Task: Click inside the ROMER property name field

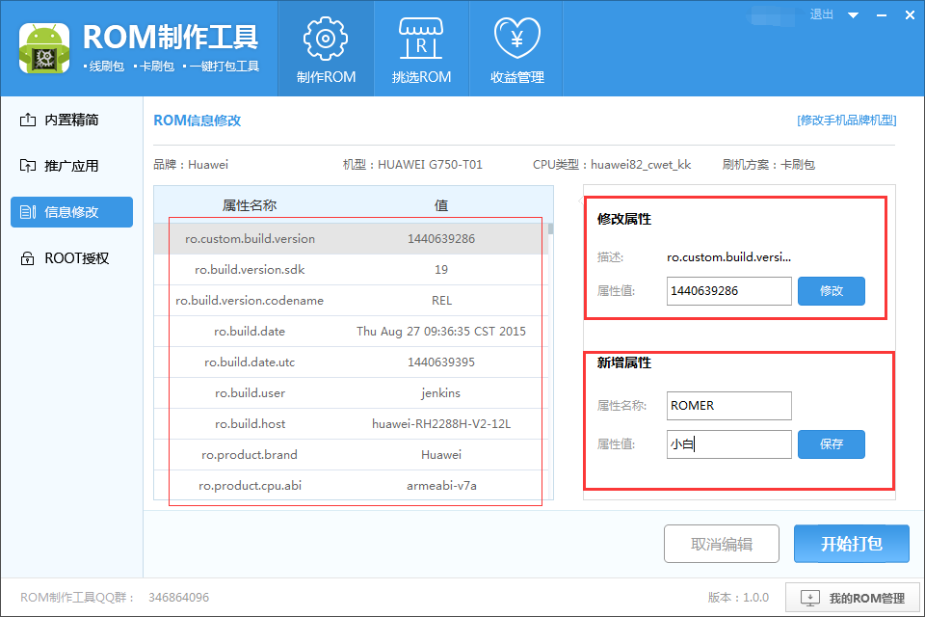Action: (x=728, y=406)
